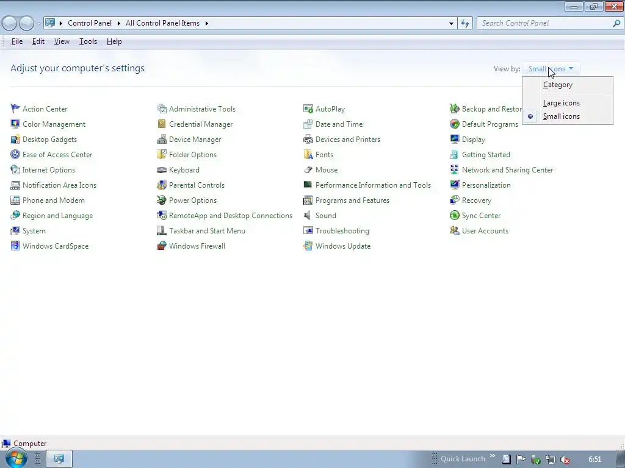
Task: Click the Administrative Tools icon
Action: click(x=161, y=108)
